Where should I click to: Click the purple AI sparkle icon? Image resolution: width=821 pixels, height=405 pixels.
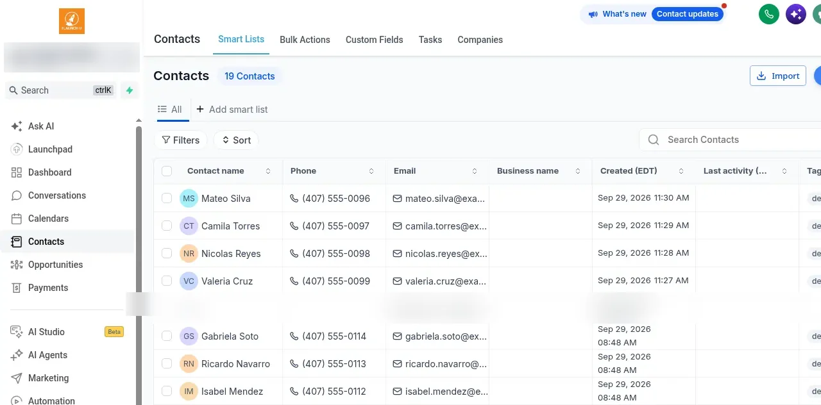point(796,14)
